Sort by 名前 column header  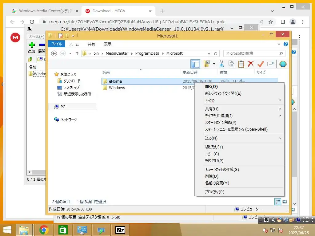coord(106,72)
